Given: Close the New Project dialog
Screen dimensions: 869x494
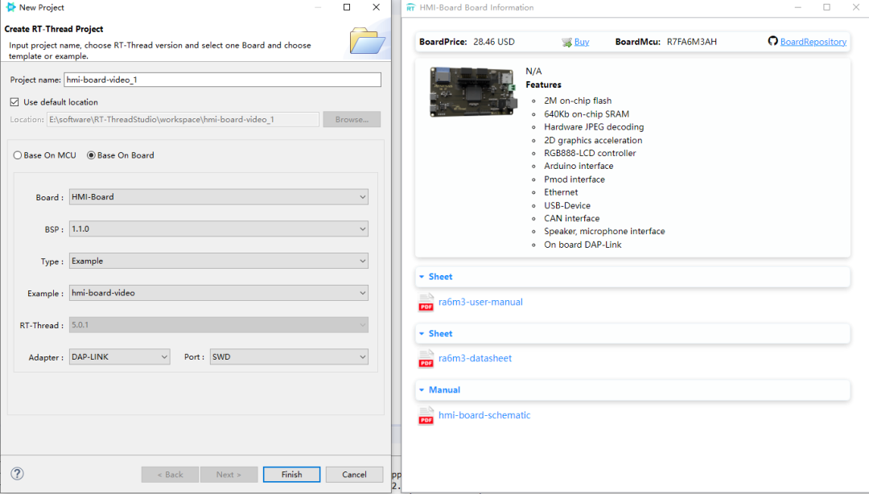Looking at the screenshot, I should [x=377, y=7].
